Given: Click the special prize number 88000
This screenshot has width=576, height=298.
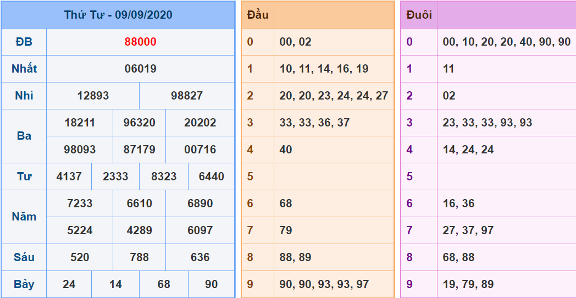Looking at the screenshot, I should tap(140, 42).
